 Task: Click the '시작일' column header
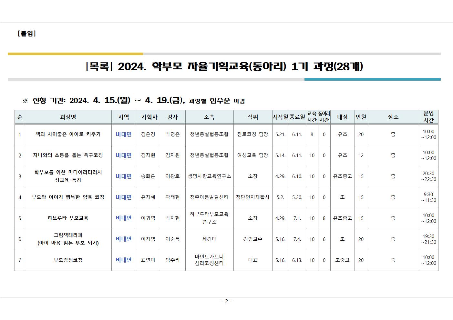pyautogui.click(x=281, y=117)
